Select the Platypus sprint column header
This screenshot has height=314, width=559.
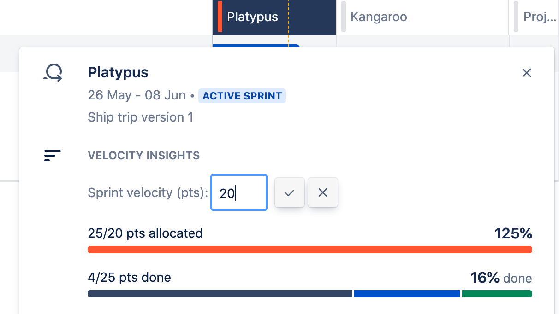pyautogui.click(x=274, y=17)
